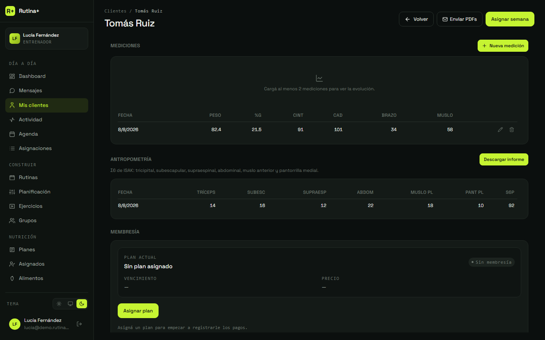This screenshot has height=340, width=545.
Task: Click the Rutina+ logo icon
Action: point(10,11)
